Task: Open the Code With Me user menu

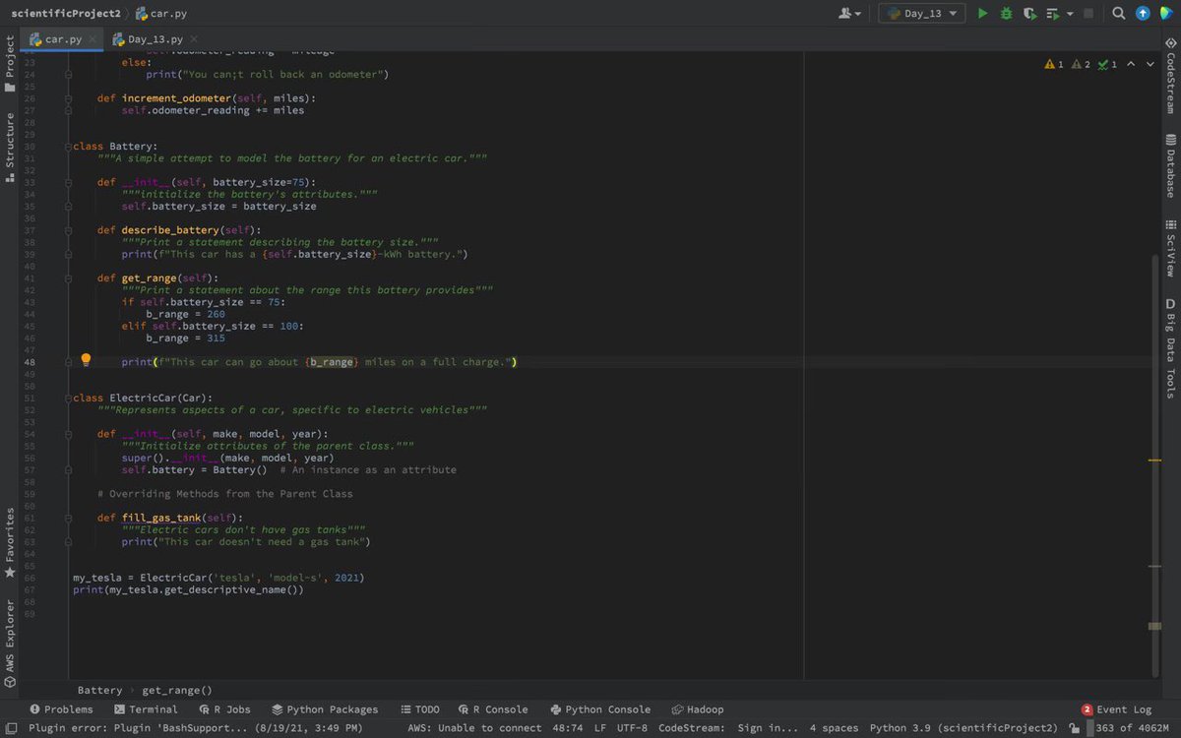Action: coord(849,14)
